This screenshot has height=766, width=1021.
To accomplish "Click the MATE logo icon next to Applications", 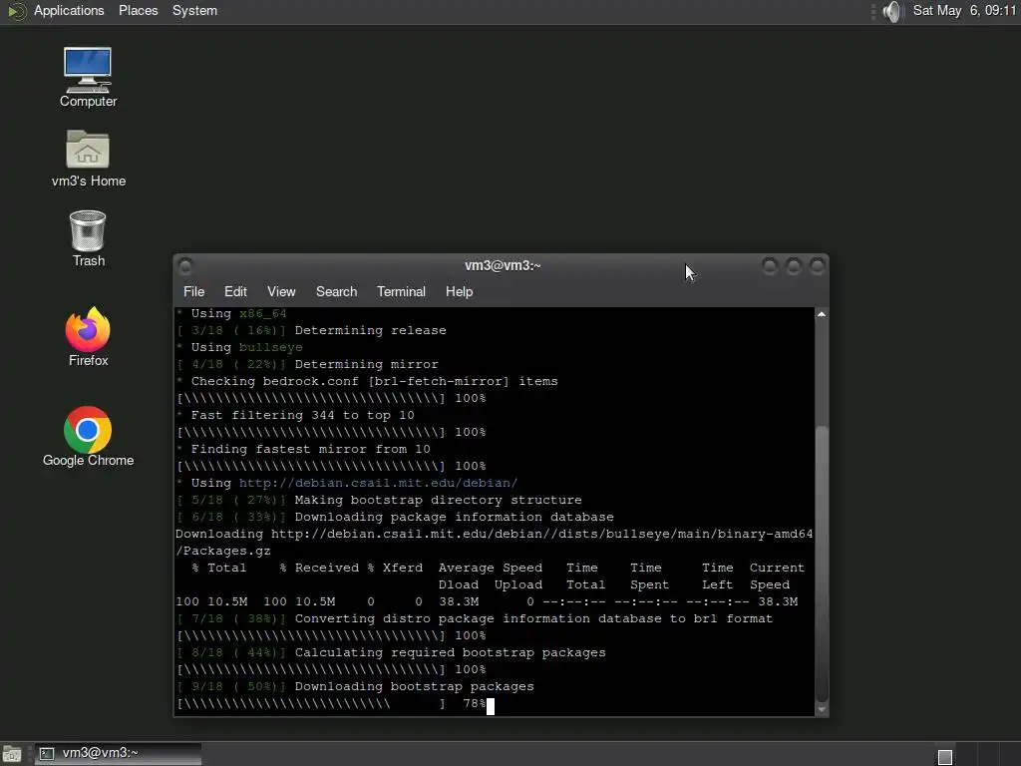I will point(16,11).
